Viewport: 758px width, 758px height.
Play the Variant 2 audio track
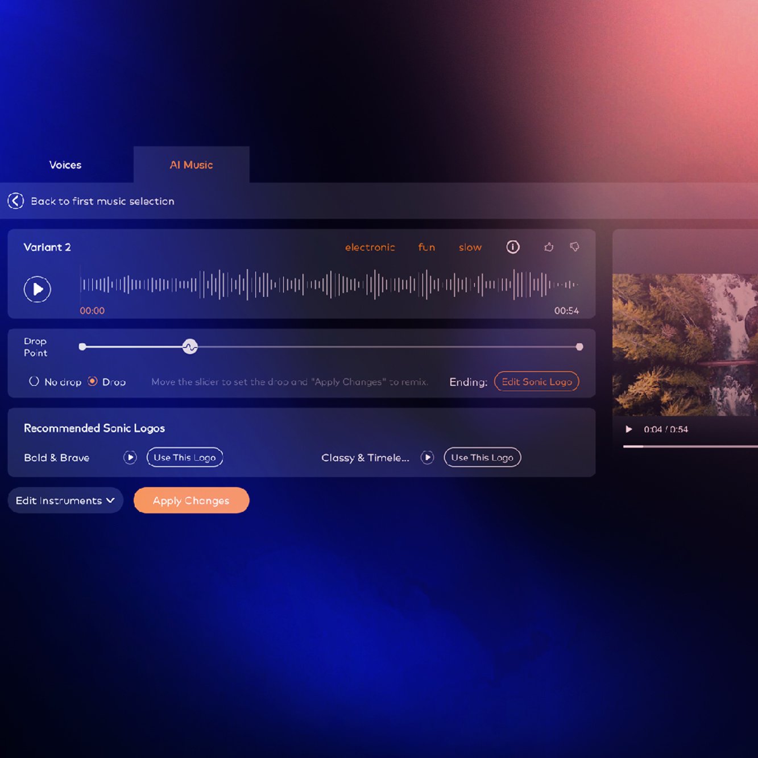[x=37, y=289]
